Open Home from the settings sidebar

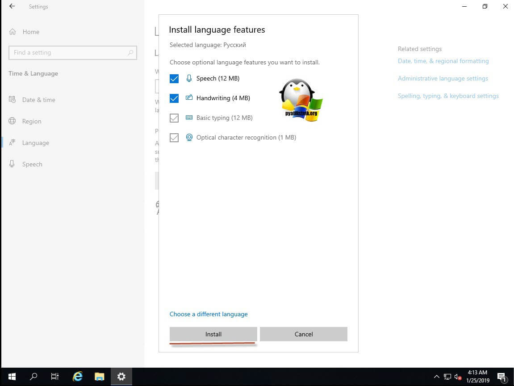coord(31,32)
